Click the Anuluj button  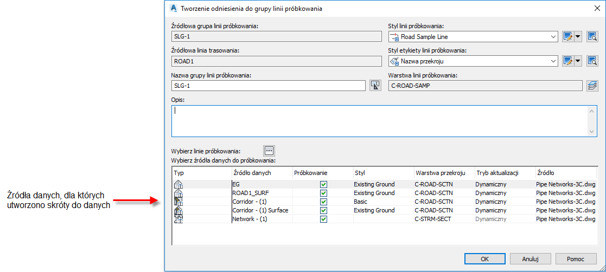[530, 259]
